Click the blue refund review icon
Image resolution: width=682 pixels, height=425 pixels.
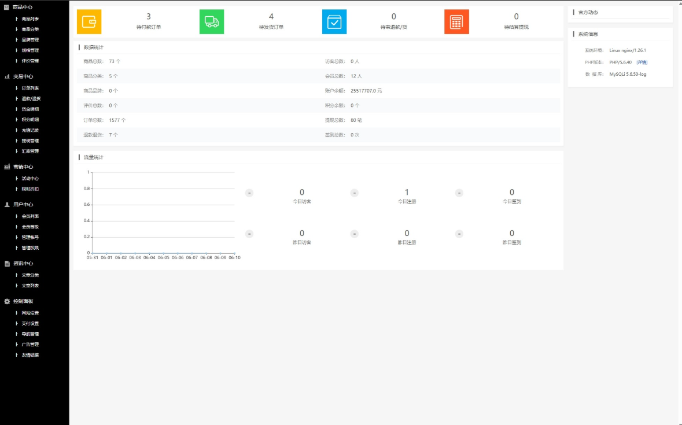click(x=334, y=22)
